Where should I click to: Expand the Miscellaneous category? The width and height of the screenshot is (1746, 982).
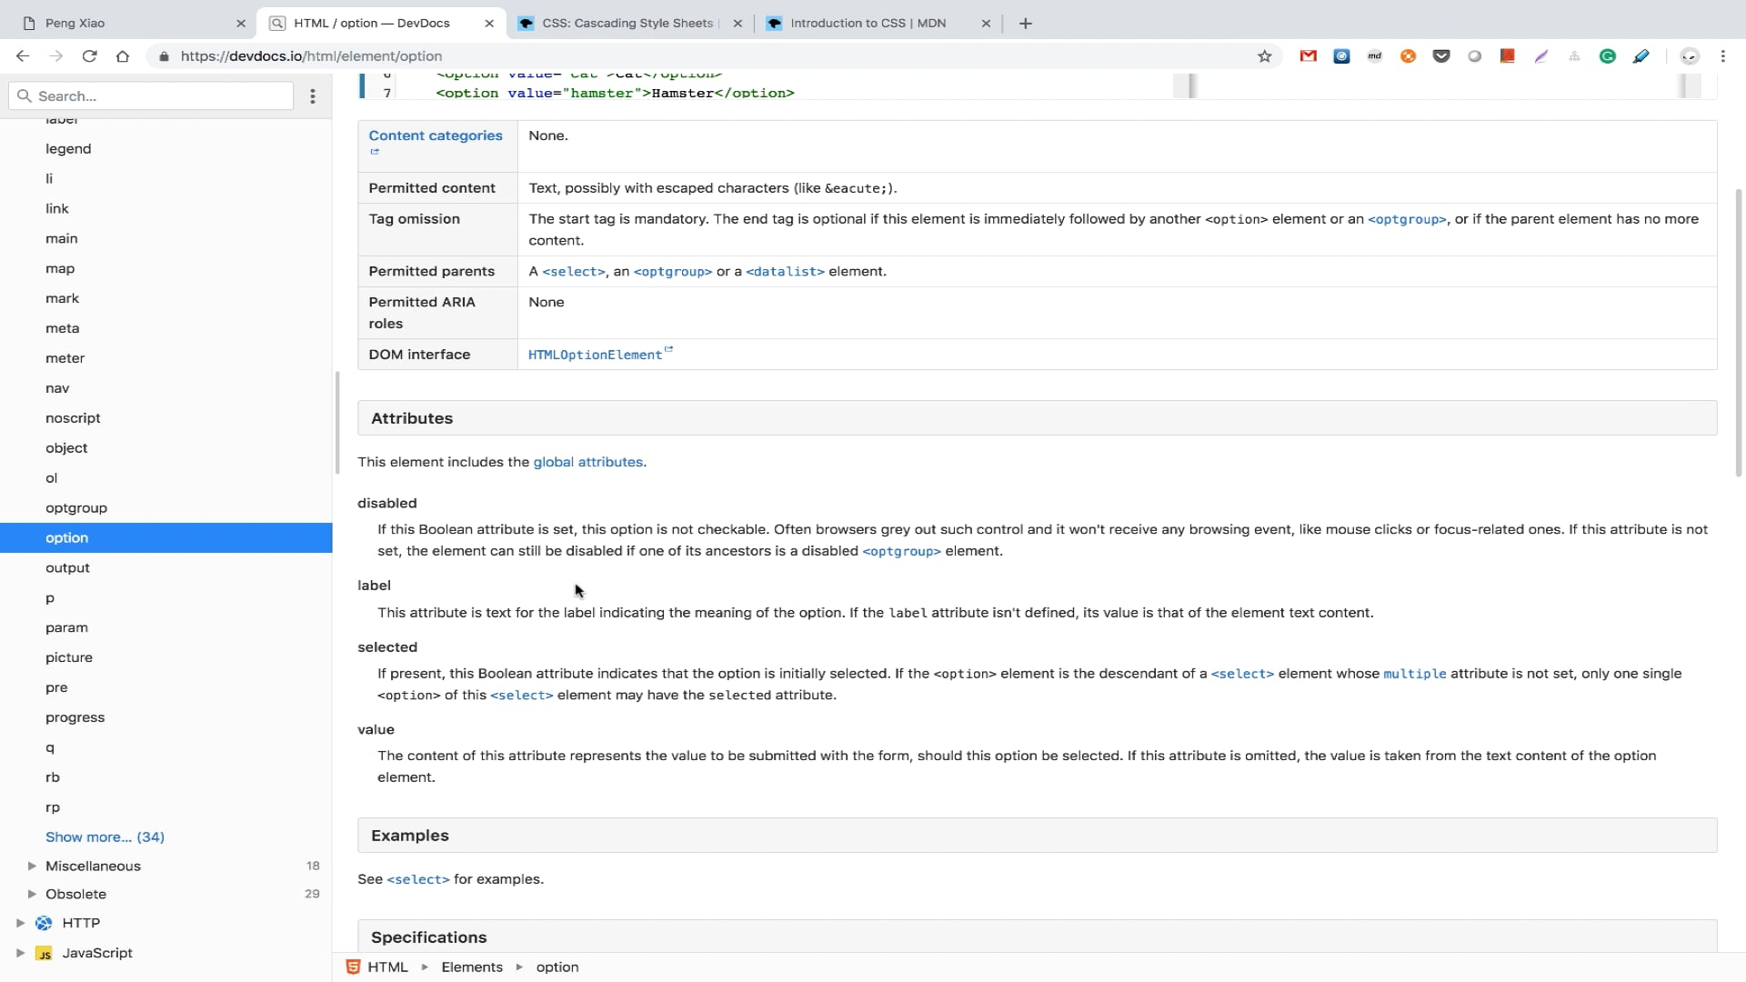click(32, 867)
